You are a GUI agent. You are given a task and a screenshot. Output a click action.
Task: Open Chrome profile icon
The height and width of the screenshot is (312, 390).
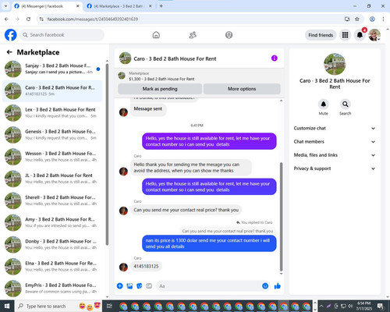372,19
